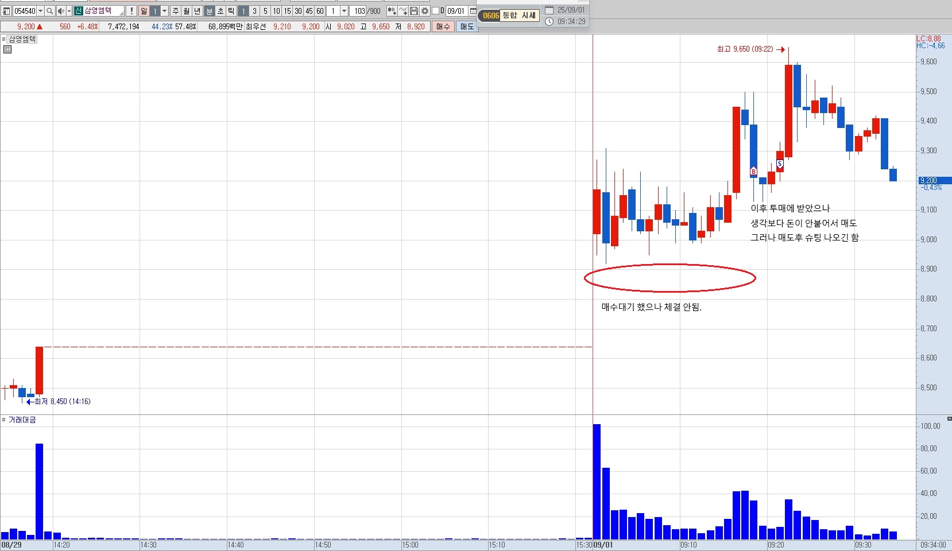The height and width of the screenshot is (551, 952).
Task: Click the small grid icon below 삼영엠텍 label
Action: click(7, 49)
